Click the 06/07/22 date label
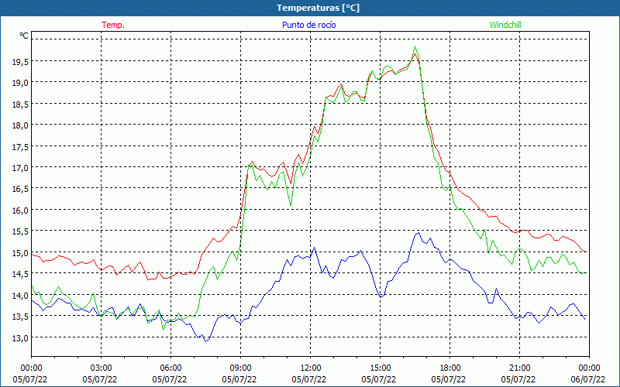620x387 pixels. [x=588, y=379]
